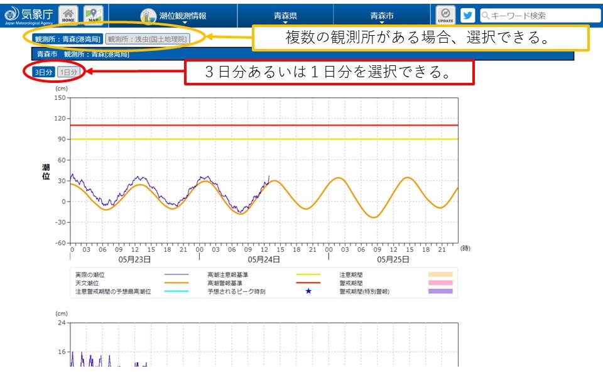Click 注意警戒期間の予想最高潮位 legend label
This screenshot has height=388, width=603.
[x=113, y=291]
